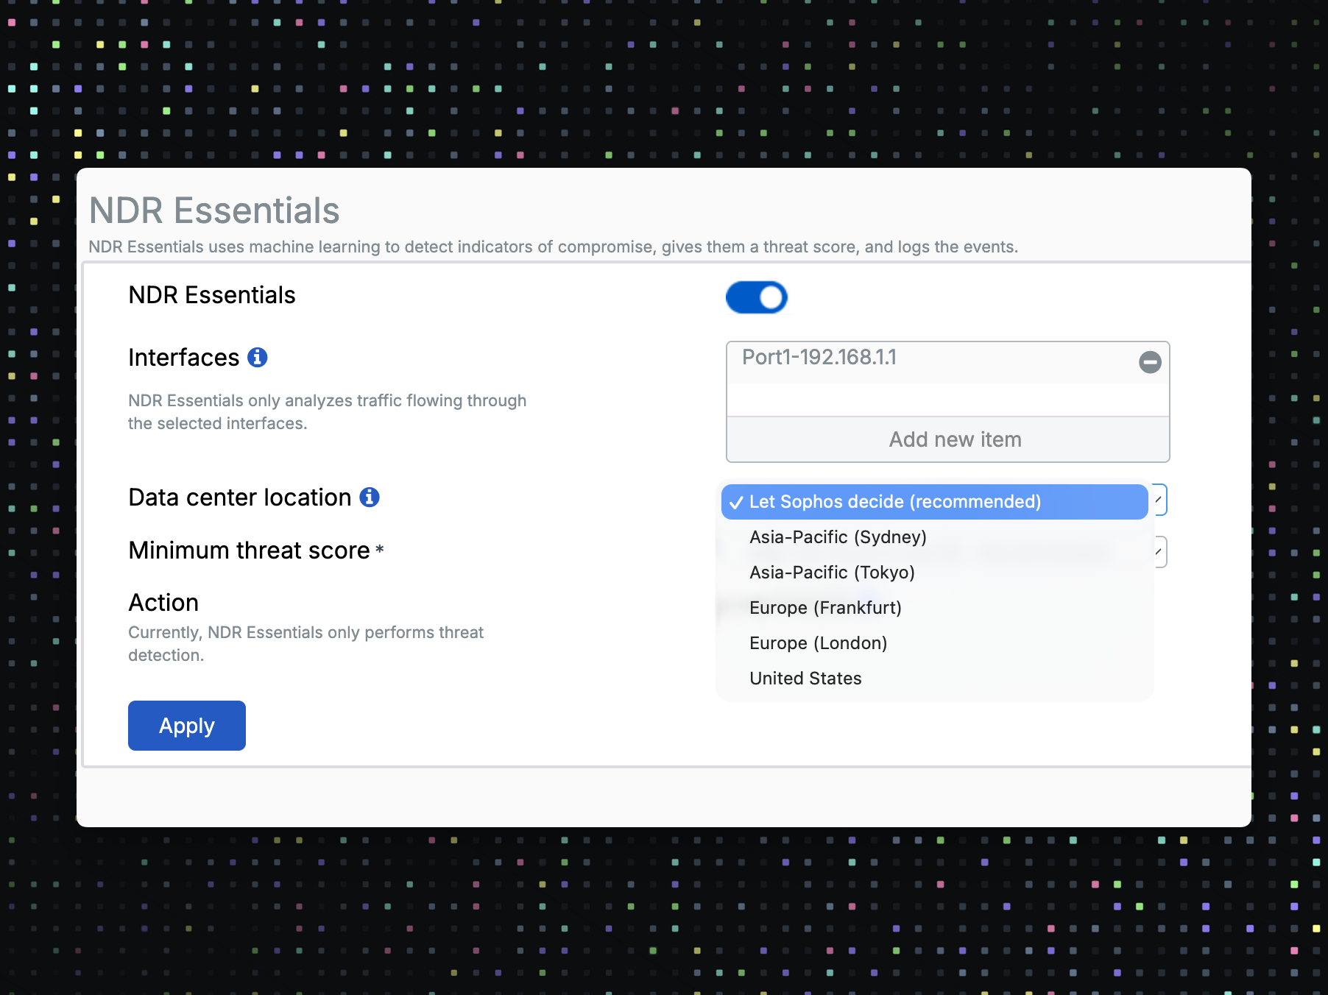Select Asia-Pacific (Sydney) from the list
The image size is (1328, 995).
point(838,537)
